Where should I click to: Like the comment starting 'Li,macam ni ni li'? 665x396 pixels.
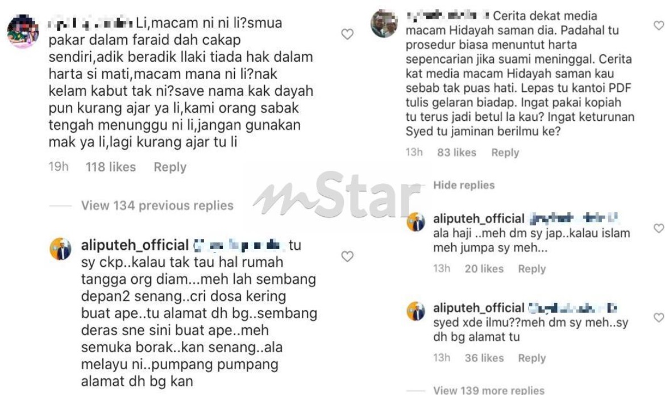point(347,34)
